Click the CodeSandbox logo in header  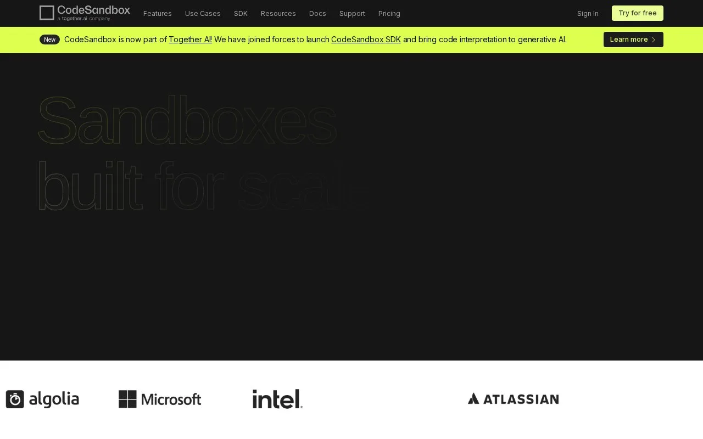coord(85,13)
